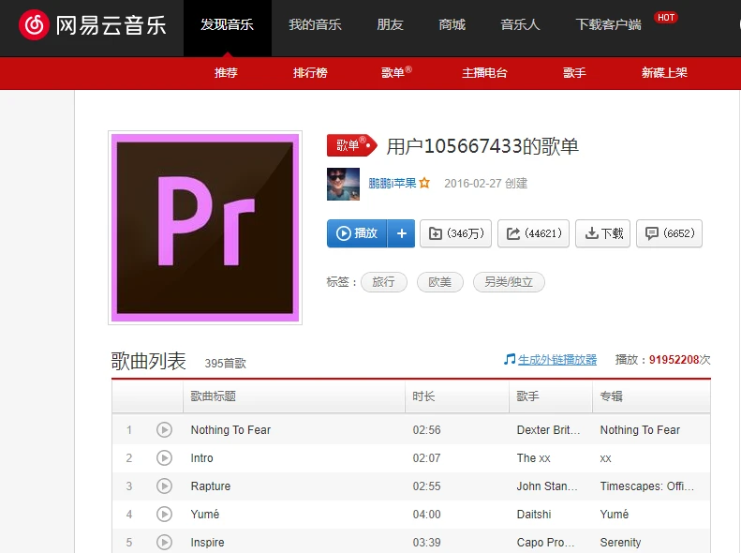The height and width of the screenshot is (553, 741).
Task: Click the music note icon beside 生成外链播放器
Action: point(510,359)
